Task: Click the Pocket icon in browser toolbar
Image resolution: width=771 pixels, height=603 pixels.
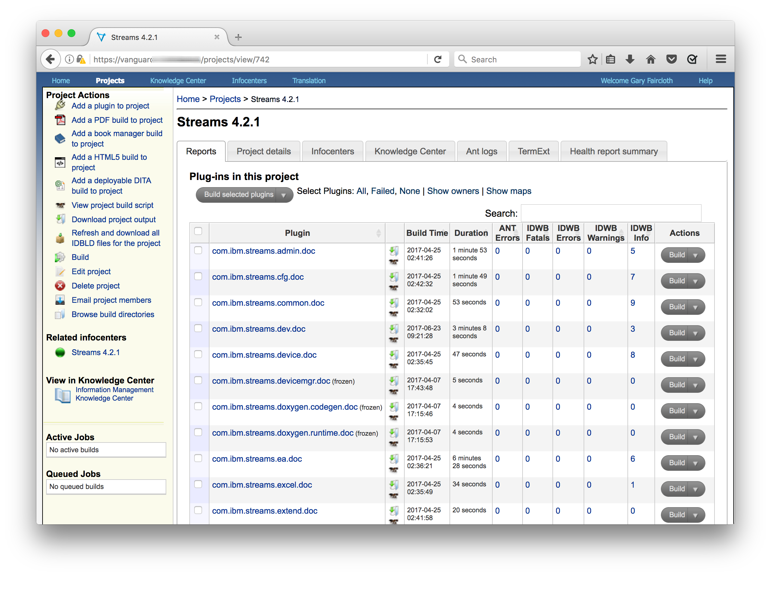Action: pyautogui.click(x=671, y=59)
